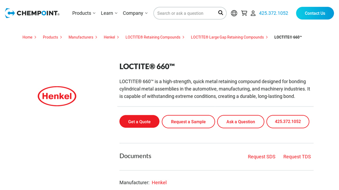Expand the Company menu

(x=135, y=13)
